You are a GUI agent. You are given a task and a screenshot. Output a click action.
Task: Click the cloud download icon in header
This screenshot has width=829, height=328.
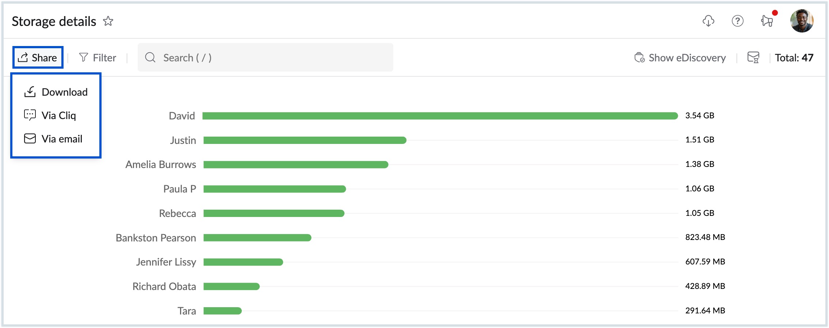point(708,21)
